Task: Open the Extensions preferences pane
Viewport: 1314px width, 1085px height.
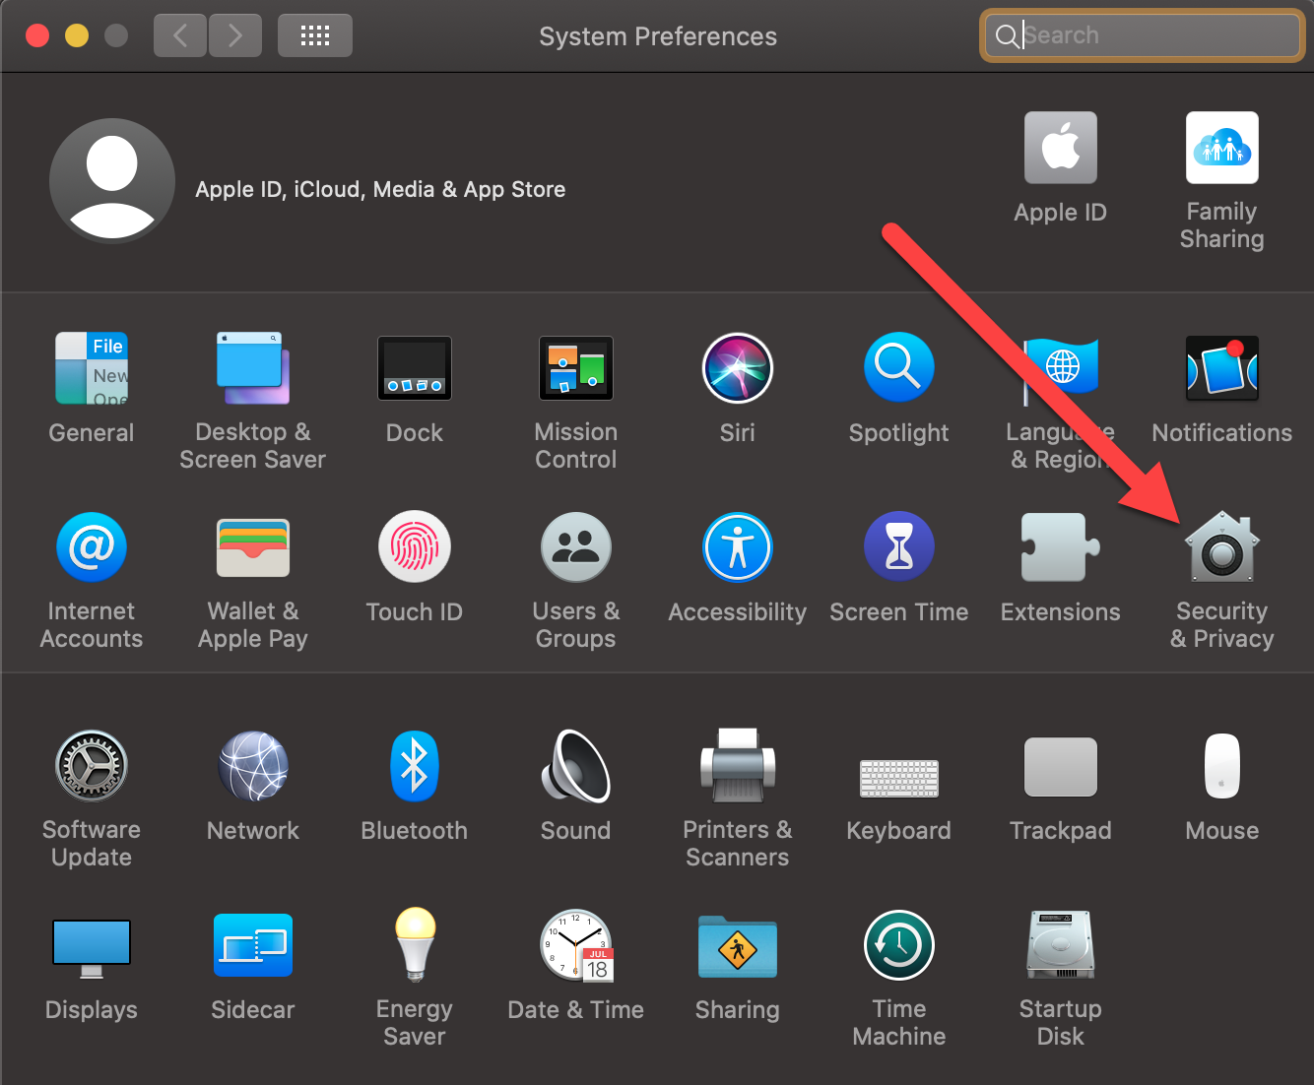Action: 1061,547
